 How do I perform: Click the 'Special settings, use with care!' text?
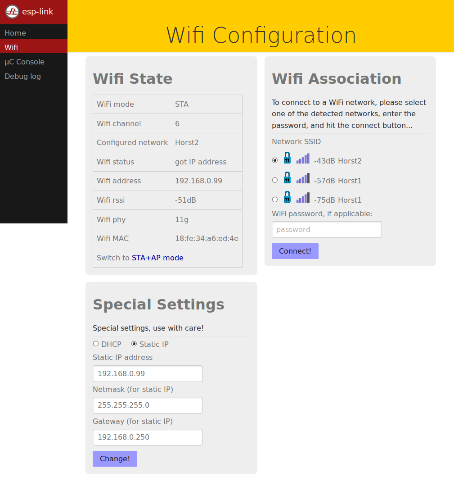[x=148, y=328]
